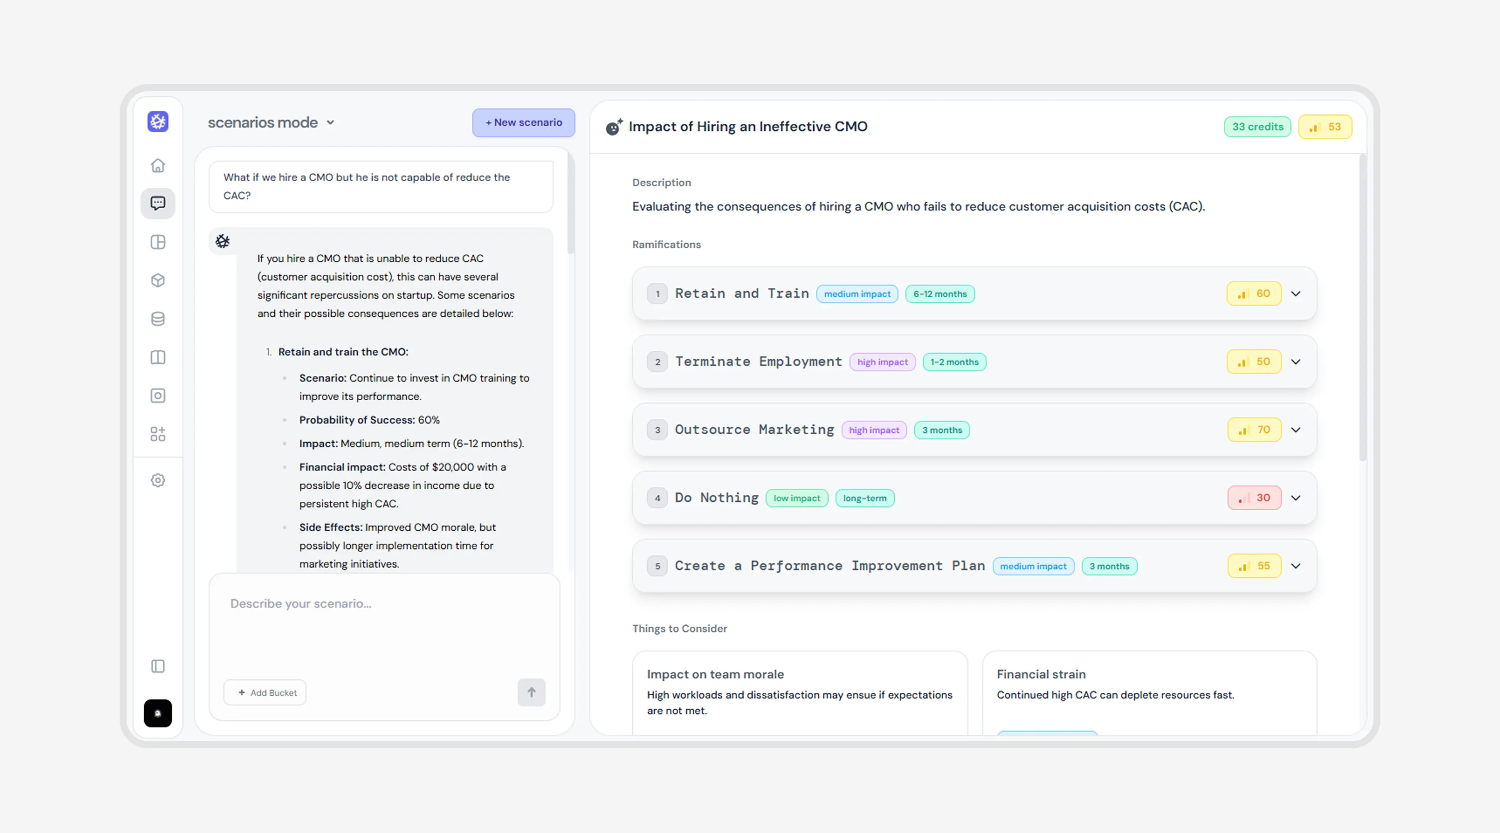Collapse the Do Nothing ramification

(1296, 498)
